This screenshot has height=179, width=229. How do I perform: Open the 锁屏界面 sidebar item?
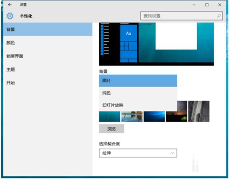point(48,56)
